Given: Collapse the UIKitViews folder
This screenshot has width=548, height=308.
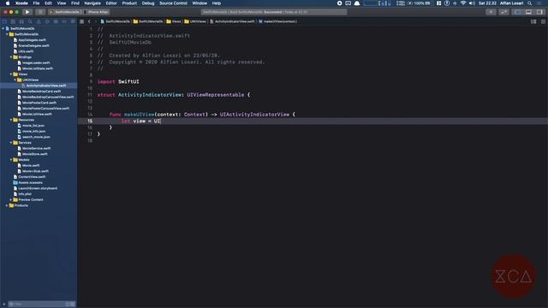Looking at the screenshot, I should (15, 80).
